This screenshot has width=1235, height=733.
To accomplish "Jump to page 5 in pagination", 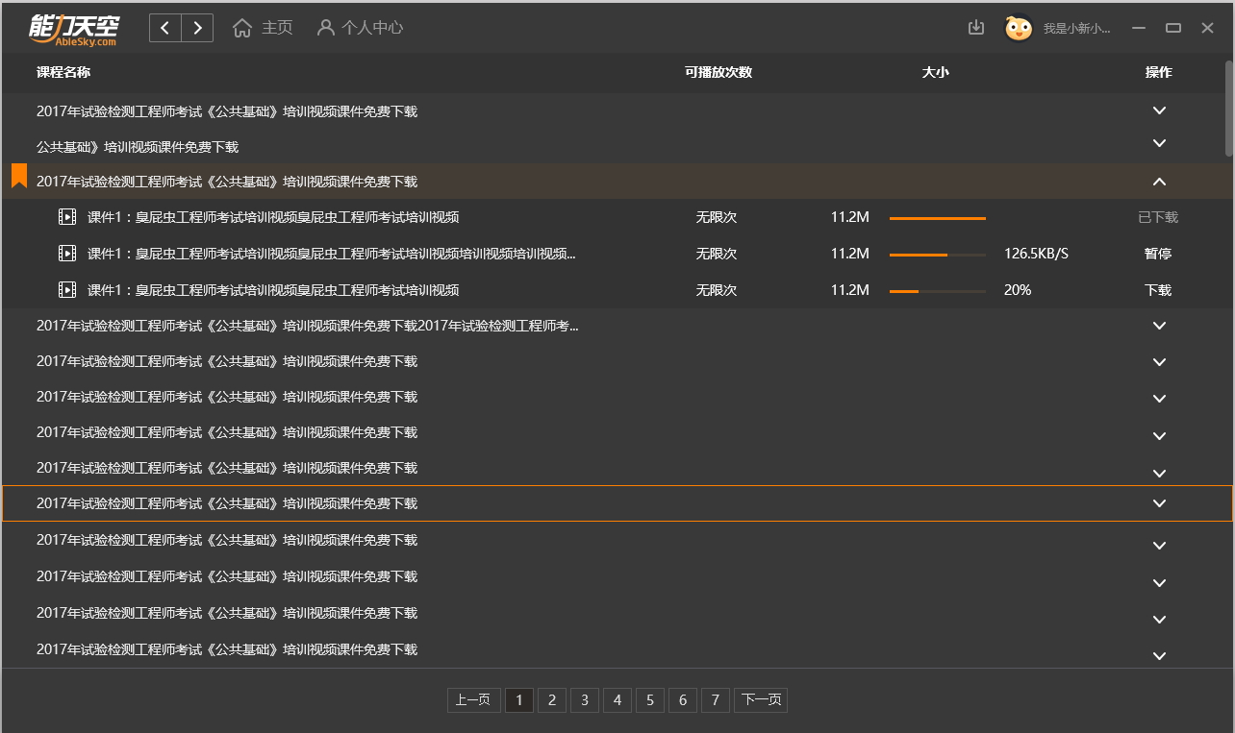I will [650, 700].
